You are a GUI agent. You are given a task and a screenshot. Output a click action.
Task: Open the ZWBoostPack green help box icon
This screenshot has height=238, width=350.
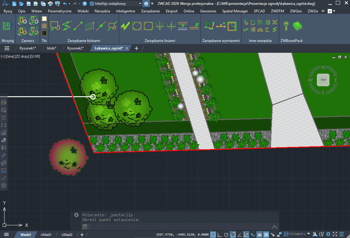(x=297, y=26)
